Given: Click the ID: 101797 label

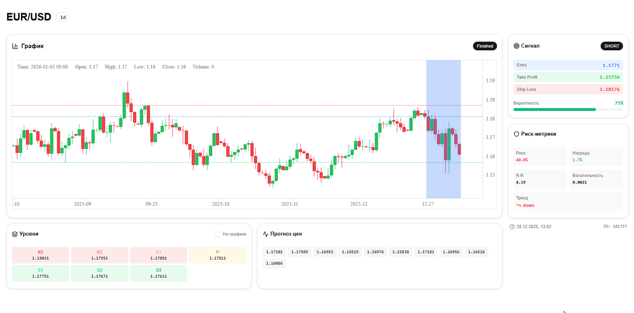Looking at the screenshot, I should (615, 226).
